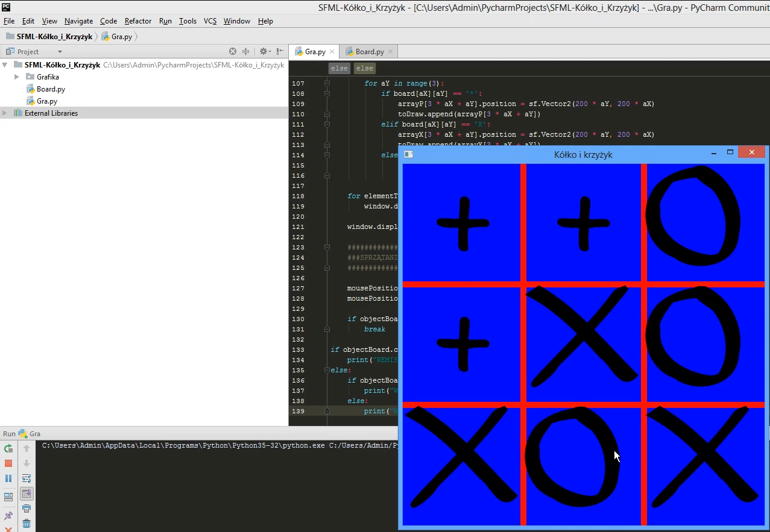Expand the Grafika folder
Viewport: 770px width, 532px height.
(x=17, y=77)
